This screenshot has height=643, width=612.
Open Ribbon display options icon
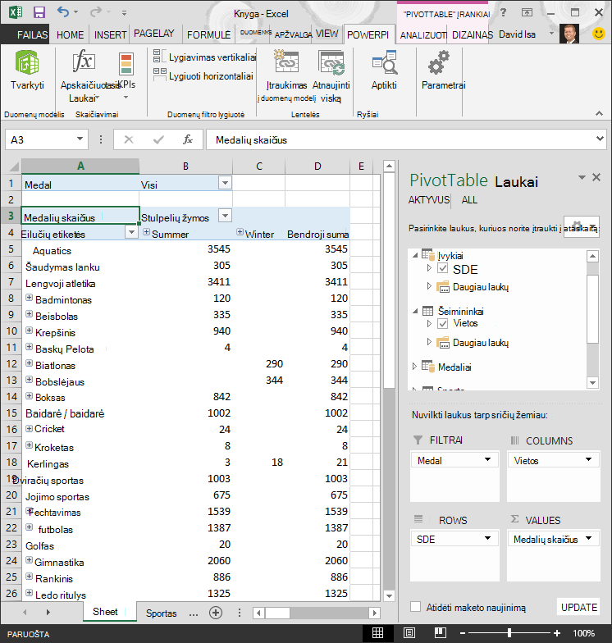point(527,13)
